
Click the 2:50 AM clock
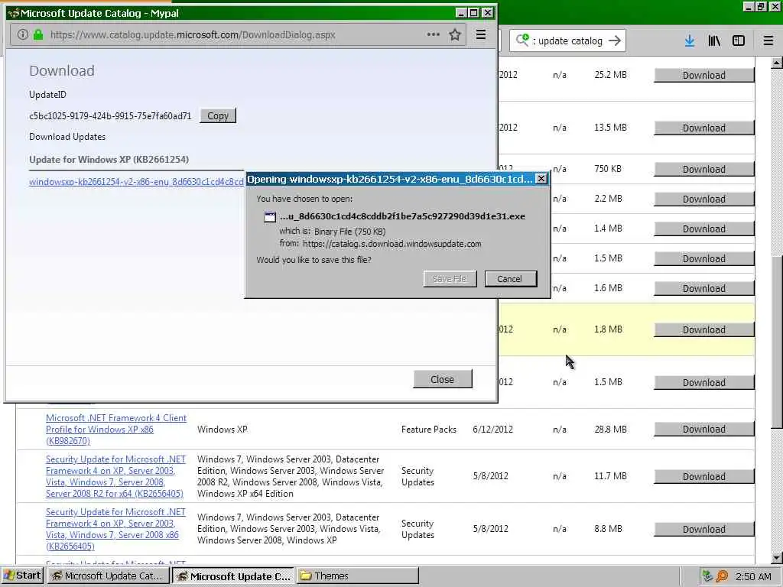pyautogui.click(x=753, y=576)
